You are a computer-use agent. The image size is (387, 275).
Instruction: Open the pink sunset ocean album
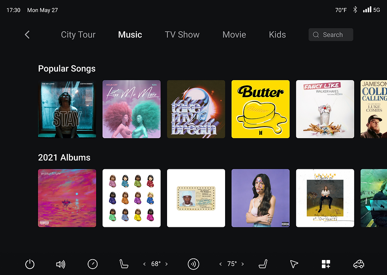click(67, 198)
